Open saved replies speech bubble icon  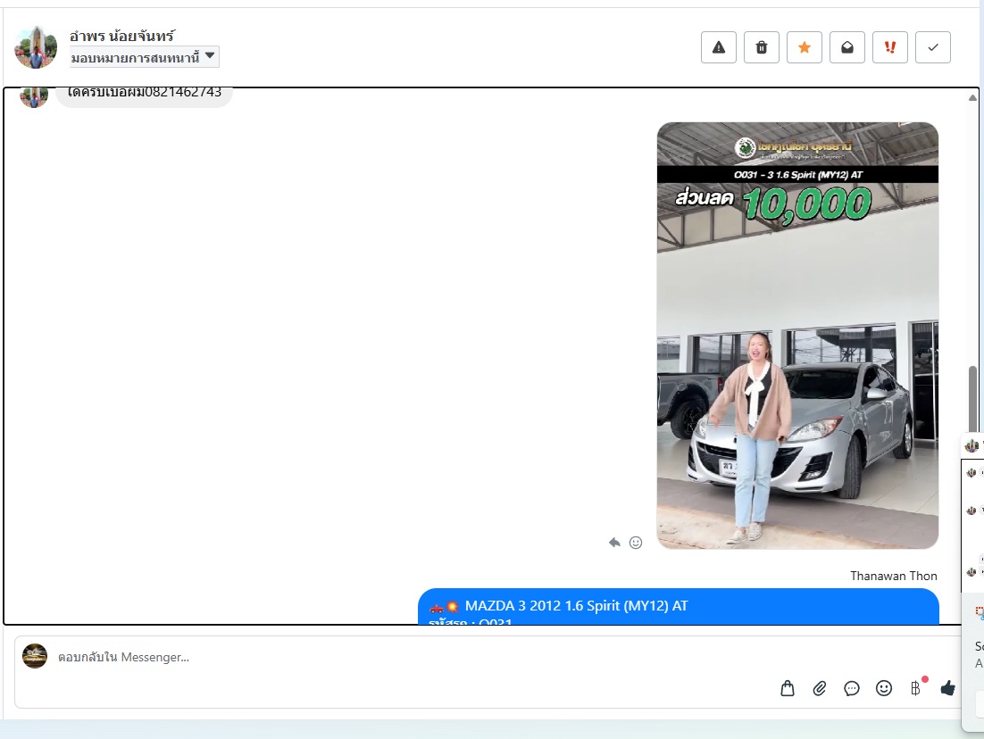coord(852,688)
